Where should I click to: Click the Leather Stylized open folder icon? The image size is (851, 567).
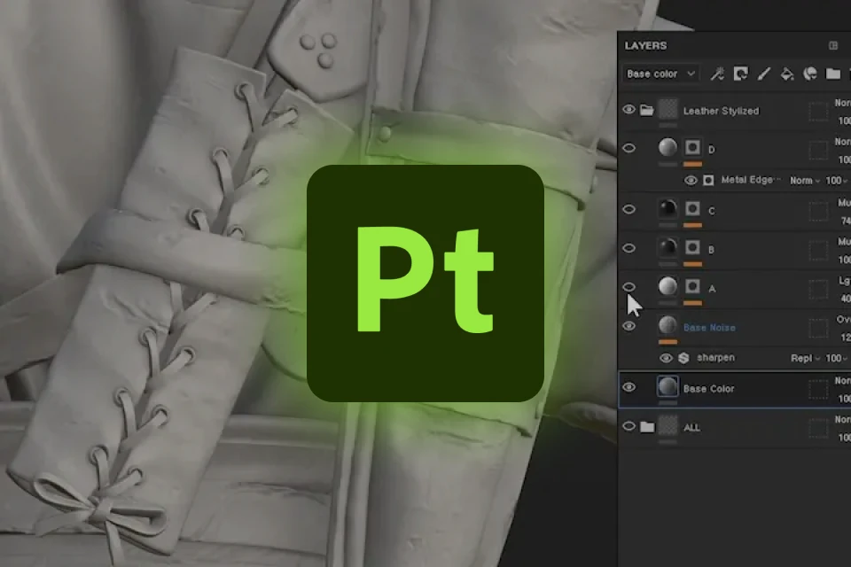point(646,110)
